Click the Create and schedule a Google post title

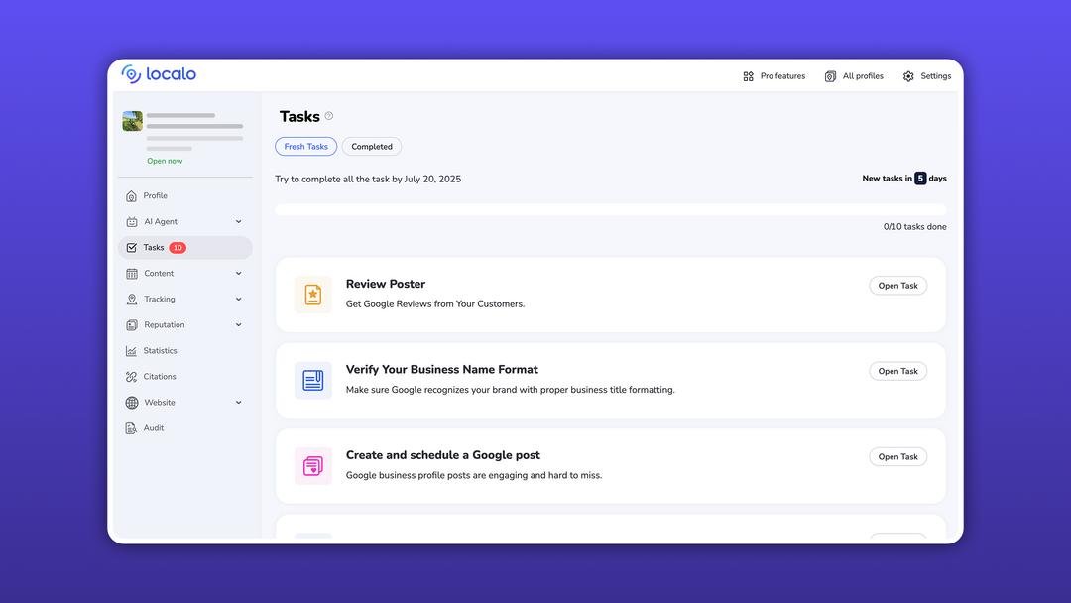tap(442, 455)
